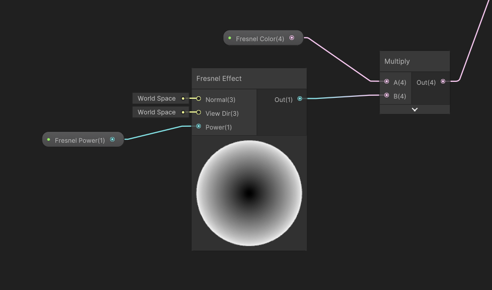
Task: Click the Out(4) output port on Multiply
Action: pos(443,81)
